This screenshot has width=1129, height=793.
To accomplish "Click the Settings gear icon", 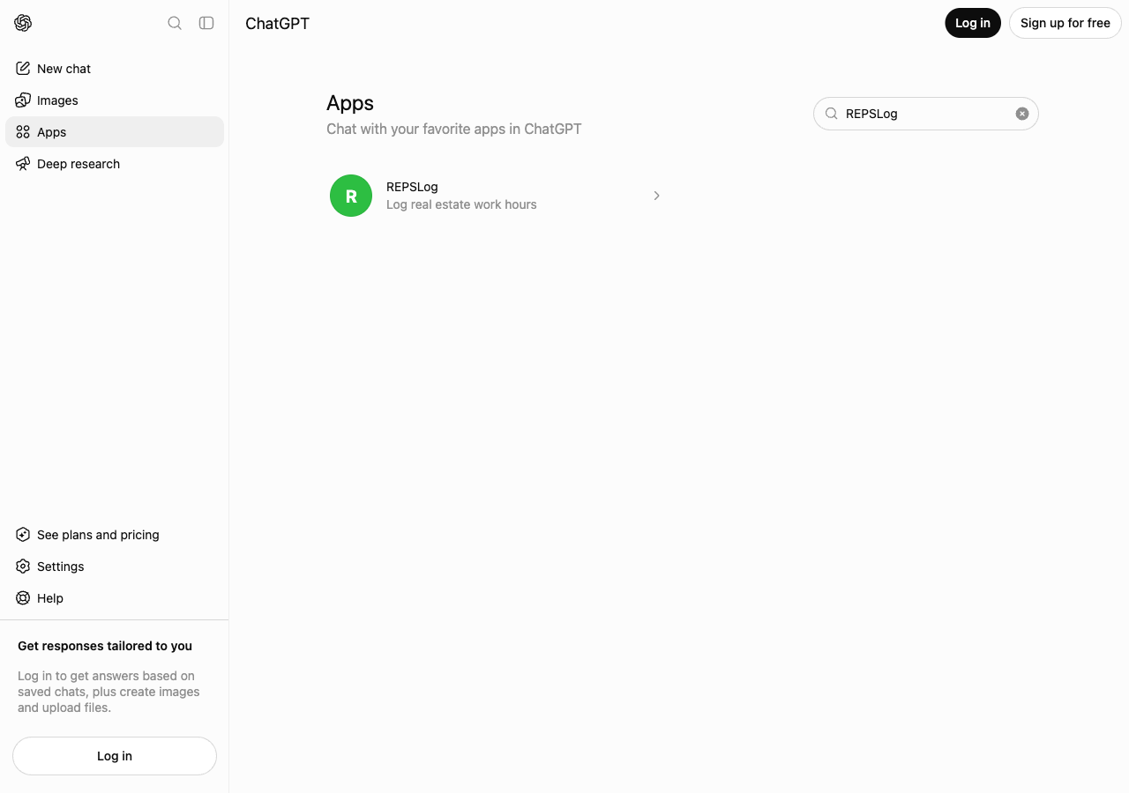I will click(x=23, y=566).
